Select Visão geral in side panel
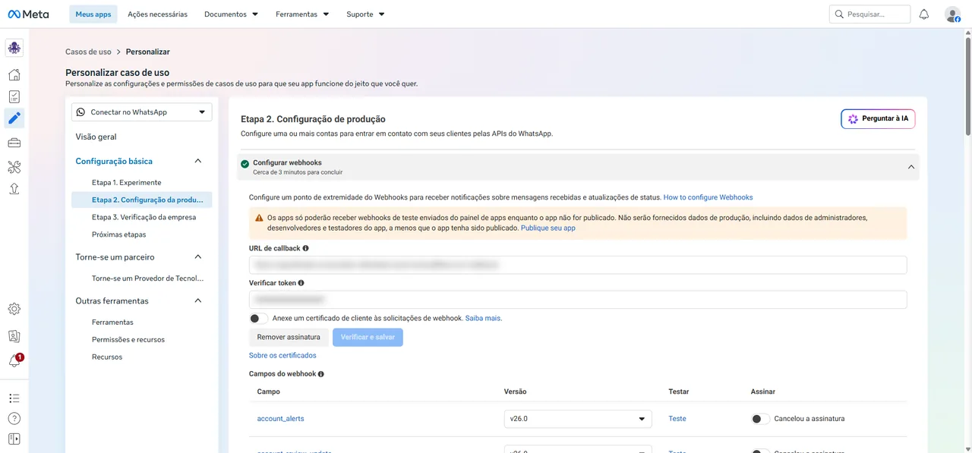Viewport: 972px width, 453px height. click(x=96, y=137)
